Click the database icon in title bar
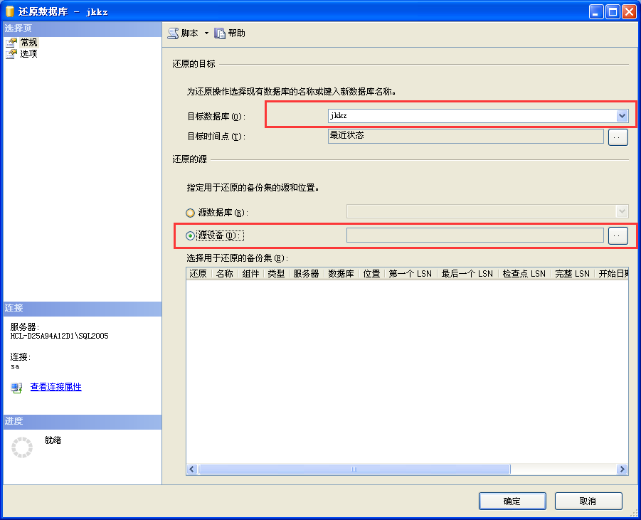The height and width of the screenshot is (520, 641). tap(9, 11)
